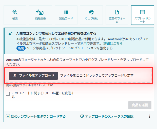Enable the Eメール通知を受信する checkbox

(8, 94)
